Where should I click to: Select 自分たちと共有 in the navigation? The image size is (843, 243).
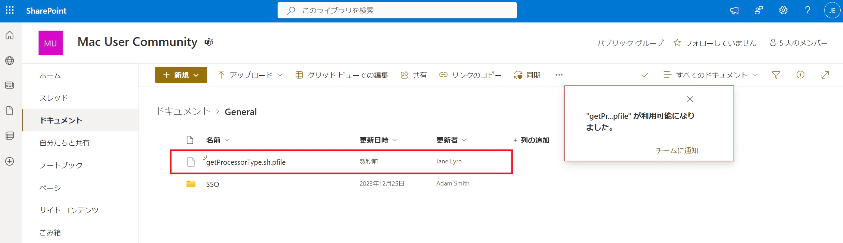[x=64, y=143]
